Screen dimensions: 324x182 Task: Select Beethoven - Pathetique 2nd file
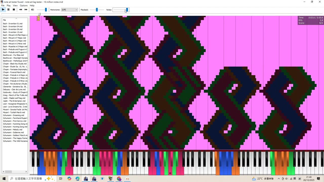15,61
